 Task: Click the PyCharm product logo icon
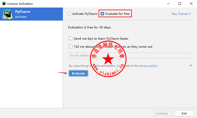tap(8, 14)
